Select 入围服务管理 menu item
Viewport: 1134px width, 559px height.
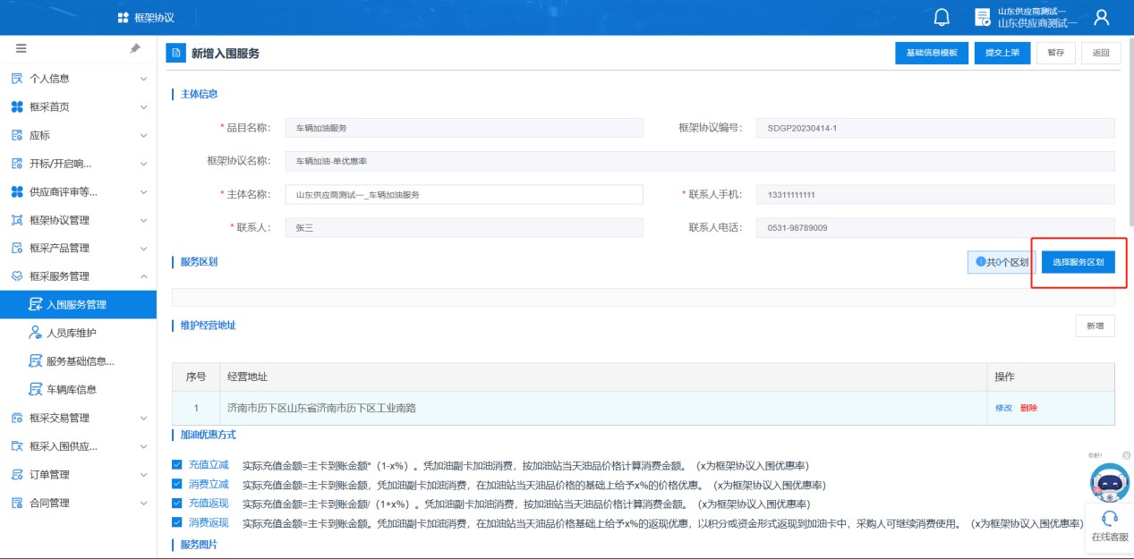(79, 305)
